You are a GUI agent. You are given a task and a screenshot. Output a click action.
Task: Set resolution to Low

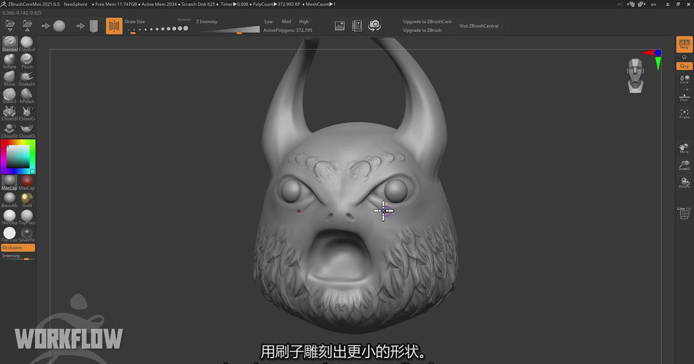(268, 22)
